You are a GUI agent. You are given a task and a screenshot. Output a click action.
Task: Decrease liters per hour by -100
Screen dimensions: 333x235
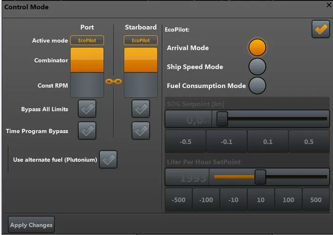(206, 200)
